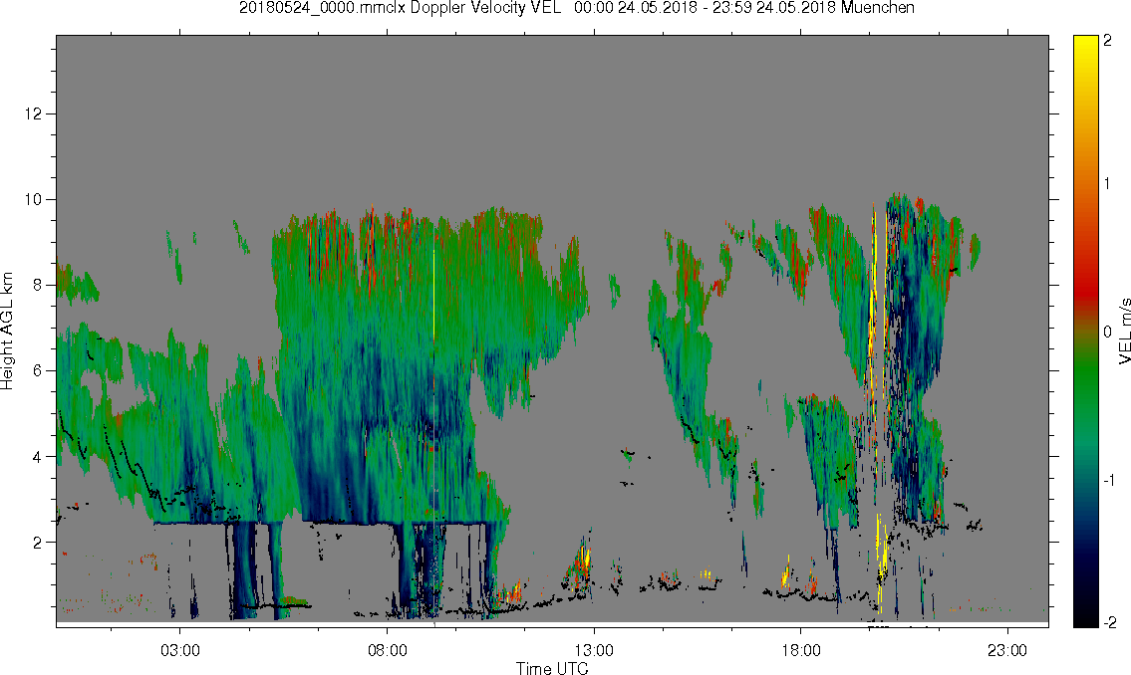Click the 'VEL m/s' colorbar title
The image size is (1131, 675).
pos(1124,331)
